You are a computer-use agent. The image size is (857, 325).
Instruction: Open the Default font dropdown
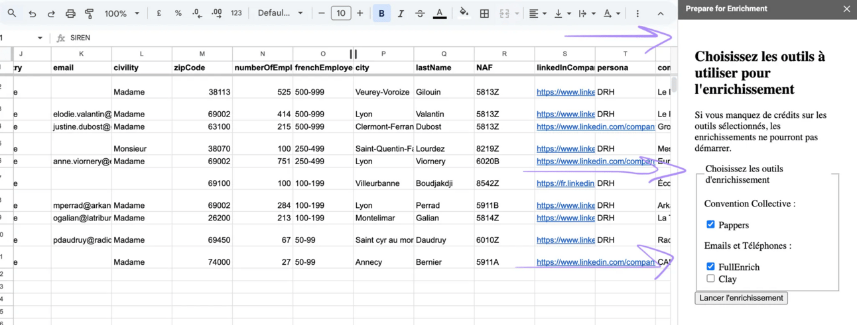[x=280, y=13]
